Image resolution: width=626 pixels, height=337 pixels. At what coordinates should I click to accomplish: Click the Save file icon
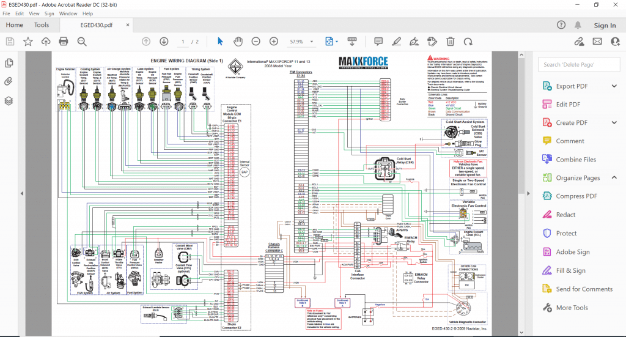10,42
